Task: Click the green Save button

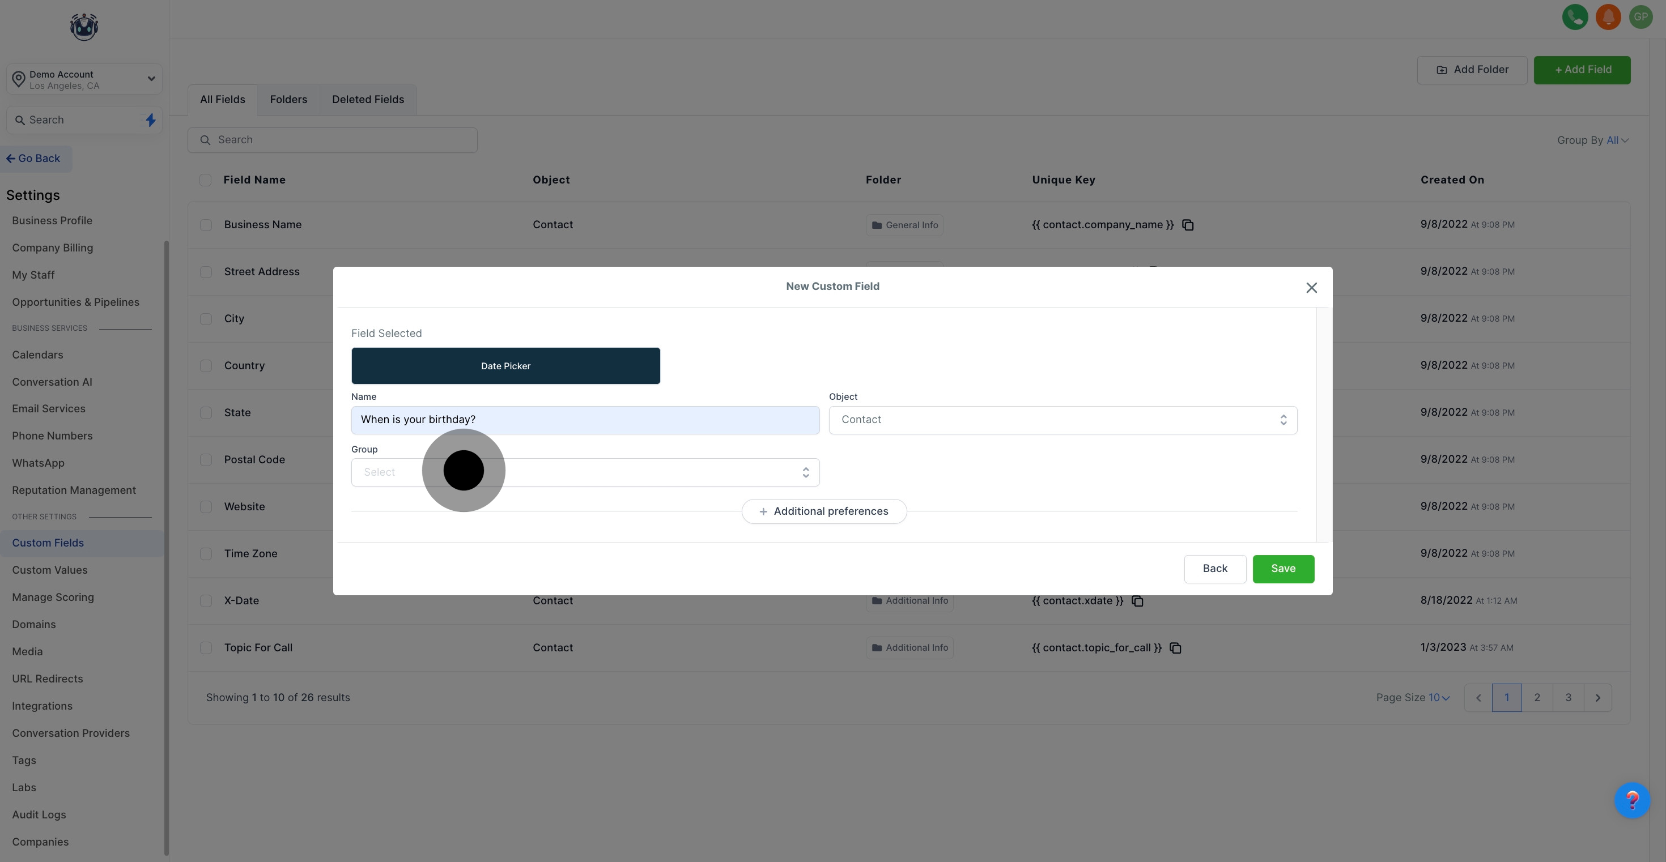Action: click(x=1282, y=569)
